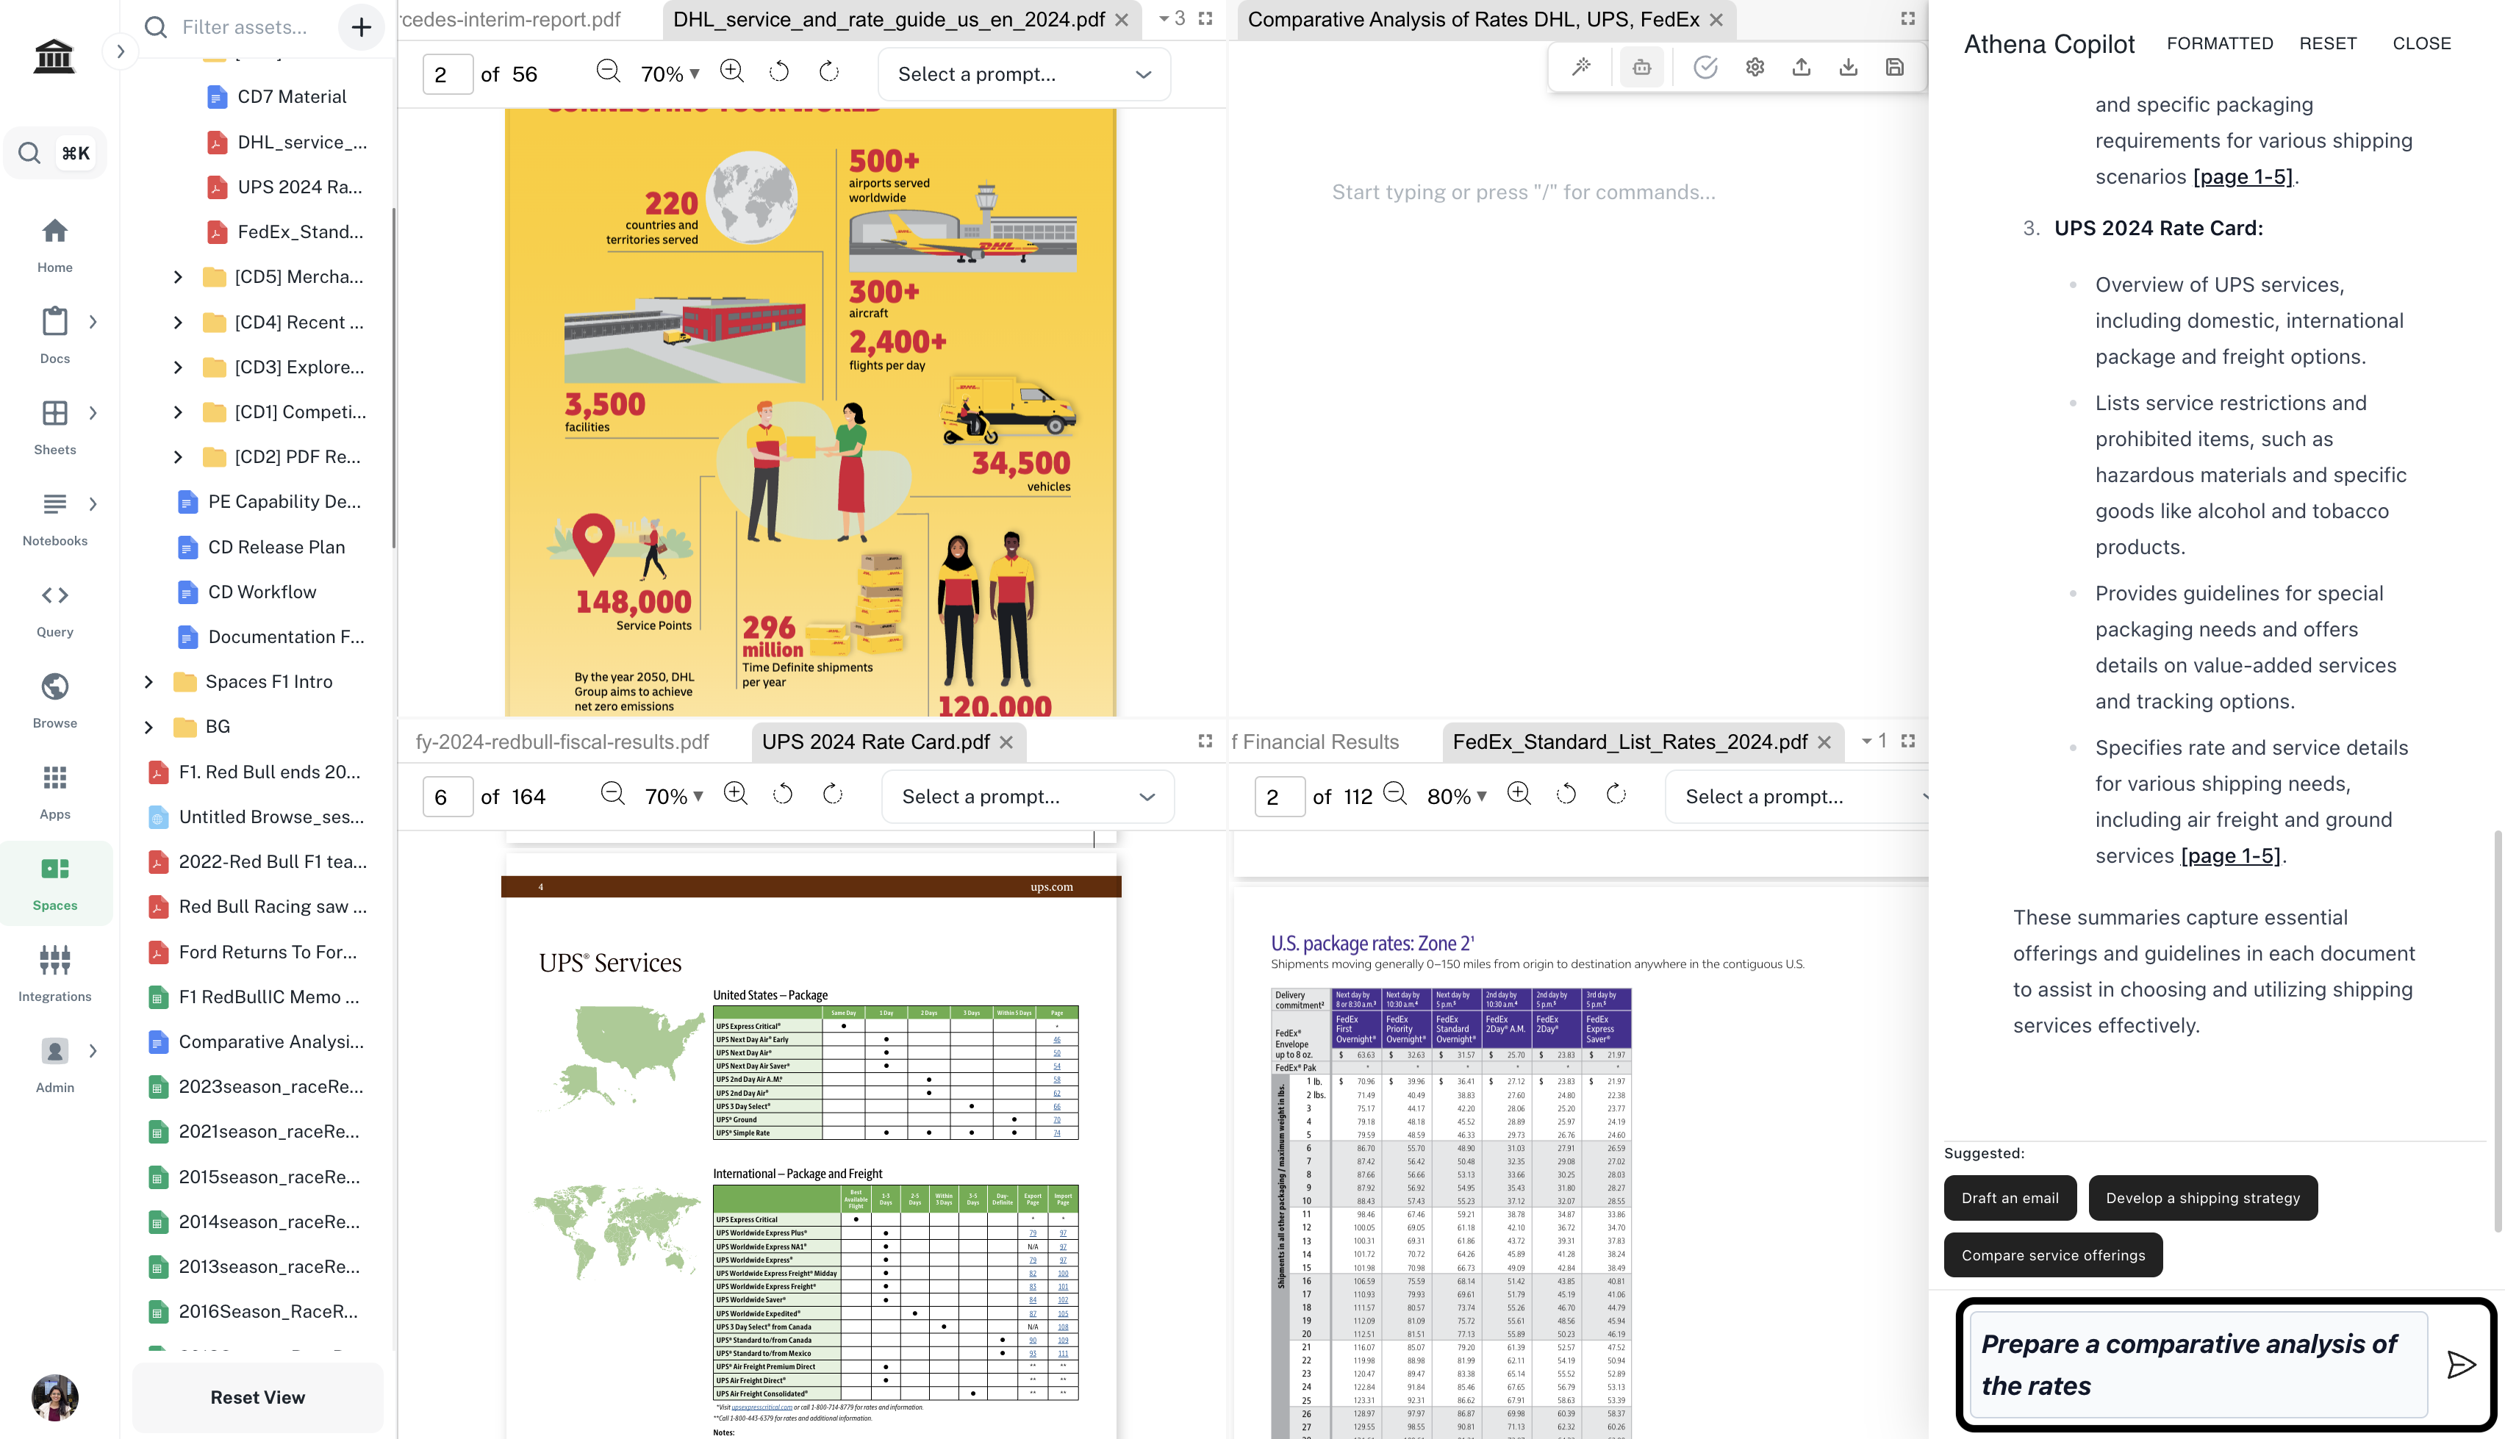Screen dimensions: 2505x1439
Task: Expand the BG folder
Action: coord(148,726)
